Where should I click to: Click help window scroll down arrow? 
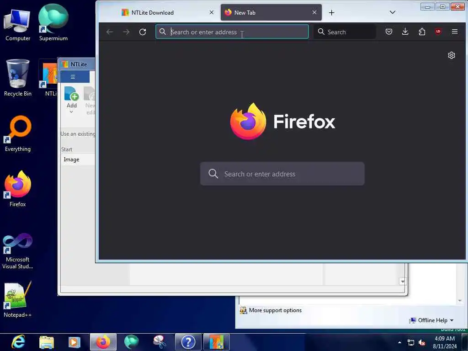[460, 301]
